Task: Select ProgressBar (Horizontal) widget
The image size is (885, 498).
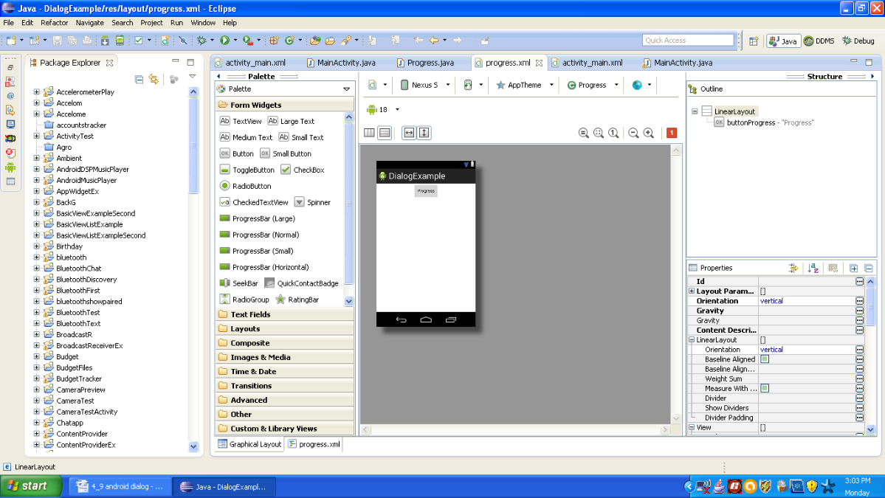Action: point(264,267)
